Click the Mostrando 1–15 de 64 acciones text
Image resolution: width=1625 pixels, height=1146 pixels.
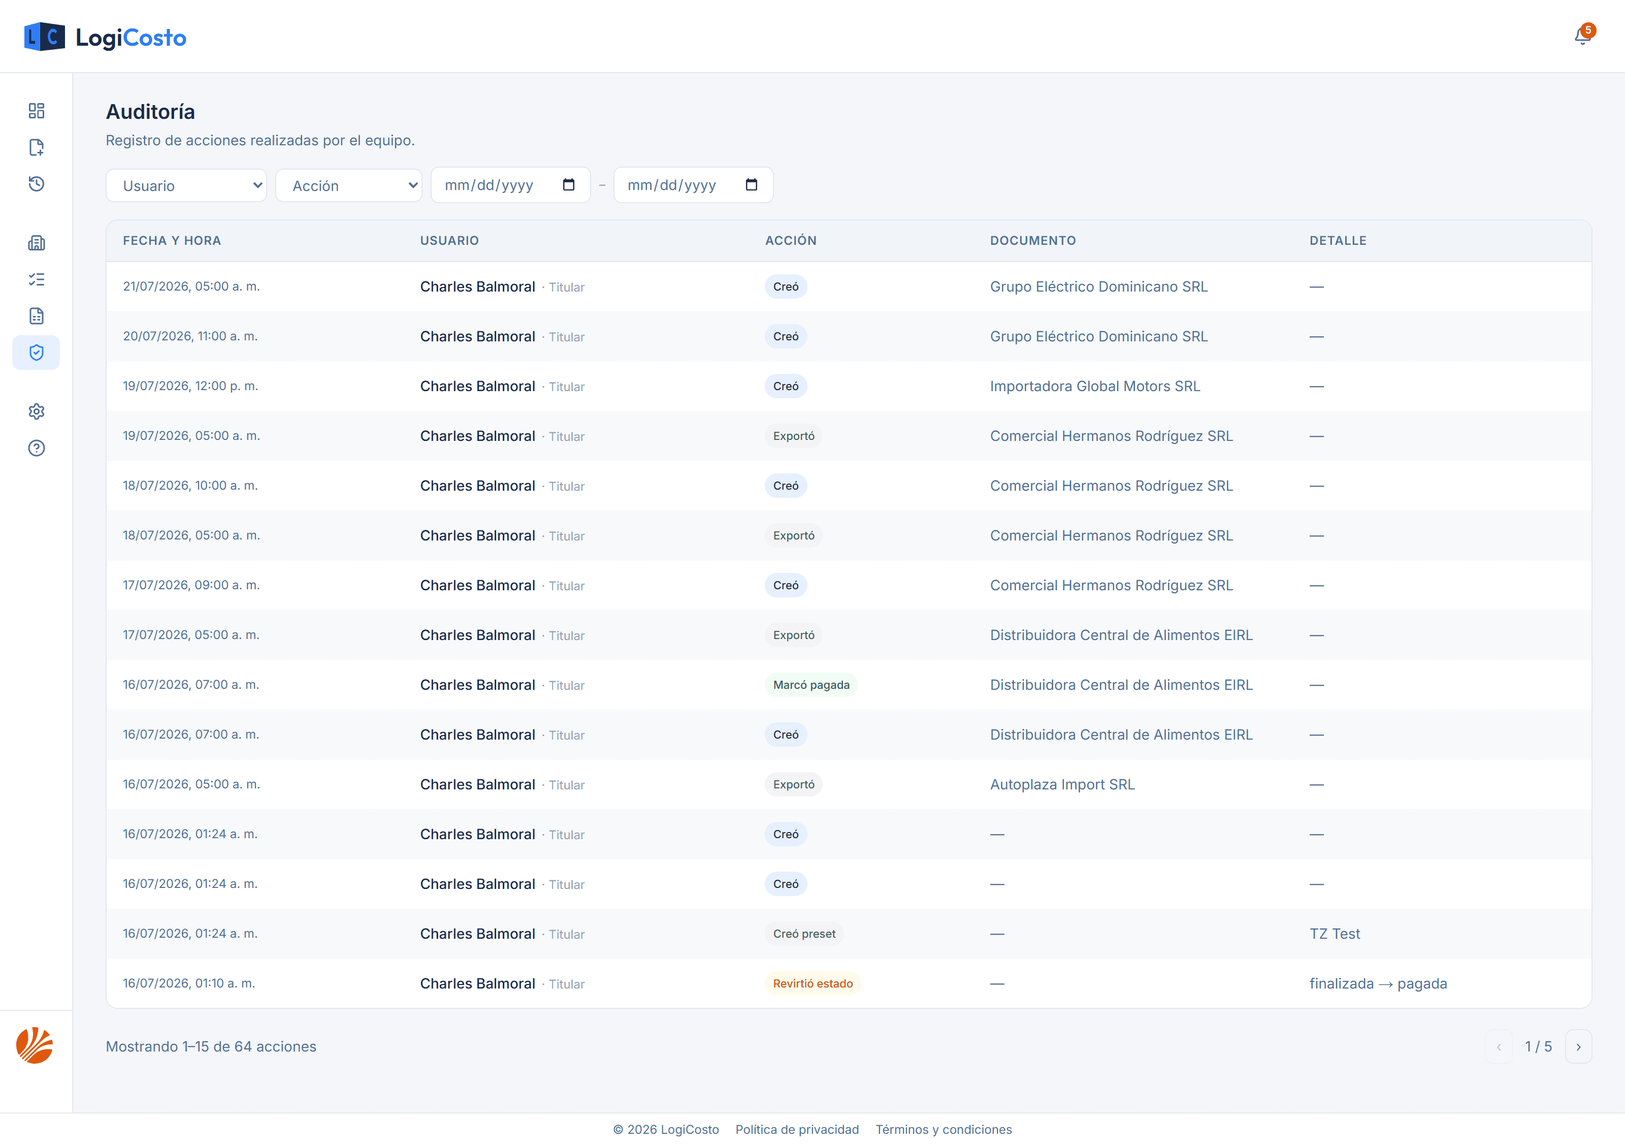[211, 1047]
